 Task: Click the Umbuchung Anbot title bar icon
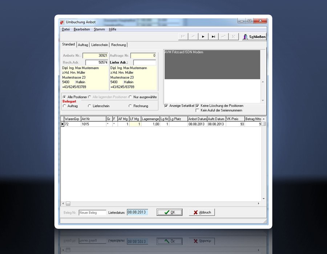pos(62,22)
